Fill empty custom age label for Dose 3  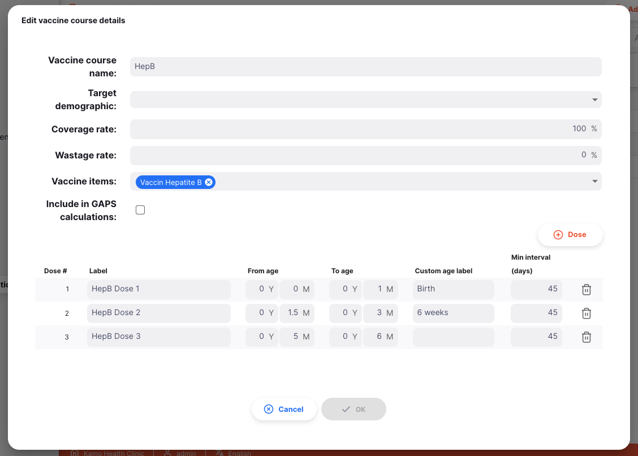click(453, 336)
